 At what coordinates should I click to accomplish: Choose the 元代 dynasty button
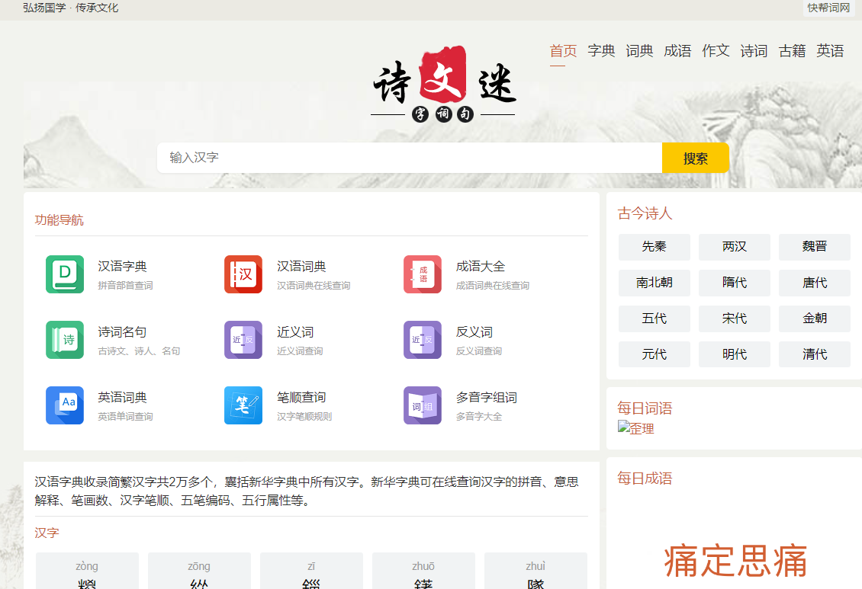pos(655,354)
